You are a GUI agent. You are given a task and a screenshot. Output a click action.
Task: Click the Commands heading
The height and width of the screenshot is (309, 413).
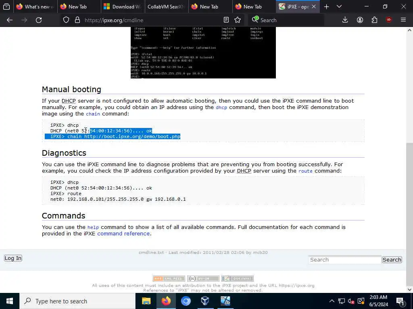[x=63, y=216]
